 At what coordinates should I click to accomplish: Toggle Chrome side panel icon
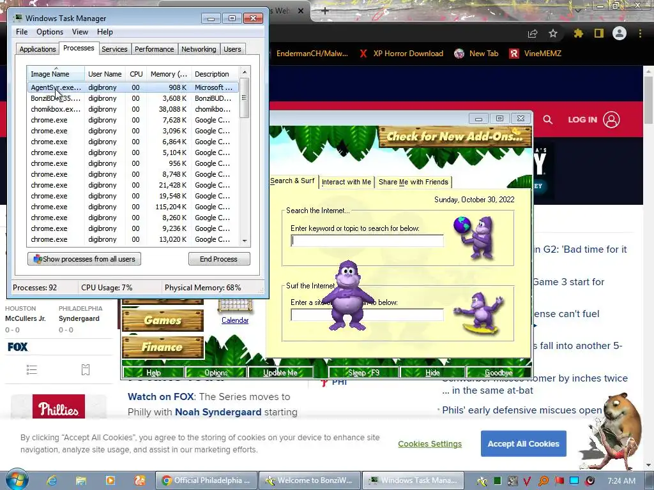pos(599,33)
